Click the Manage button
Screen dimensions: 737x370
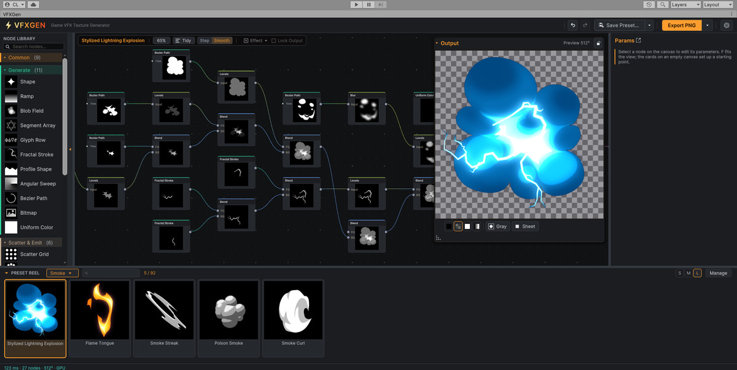coord(718,273)
